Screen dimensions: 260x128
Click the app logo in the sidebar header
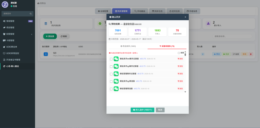5,5
